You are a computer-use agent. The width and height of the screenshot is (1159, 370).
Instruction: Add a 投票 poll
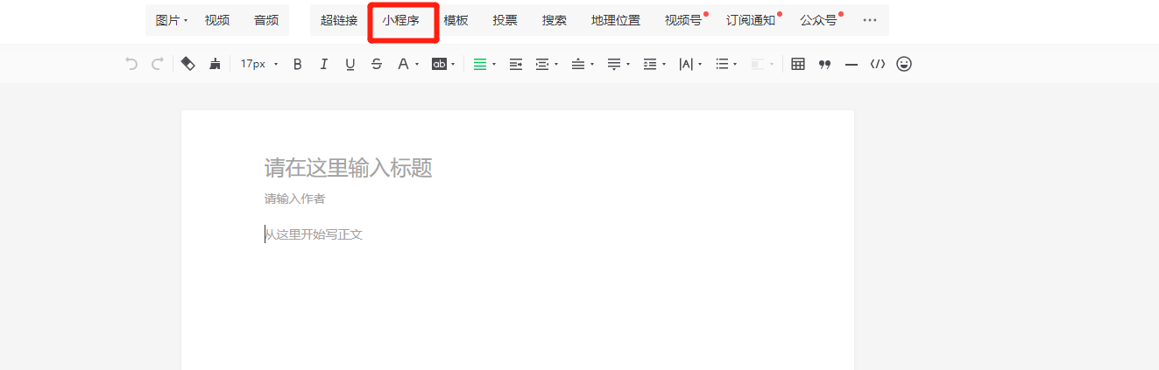pyautogui.click(x=505, y=20)
